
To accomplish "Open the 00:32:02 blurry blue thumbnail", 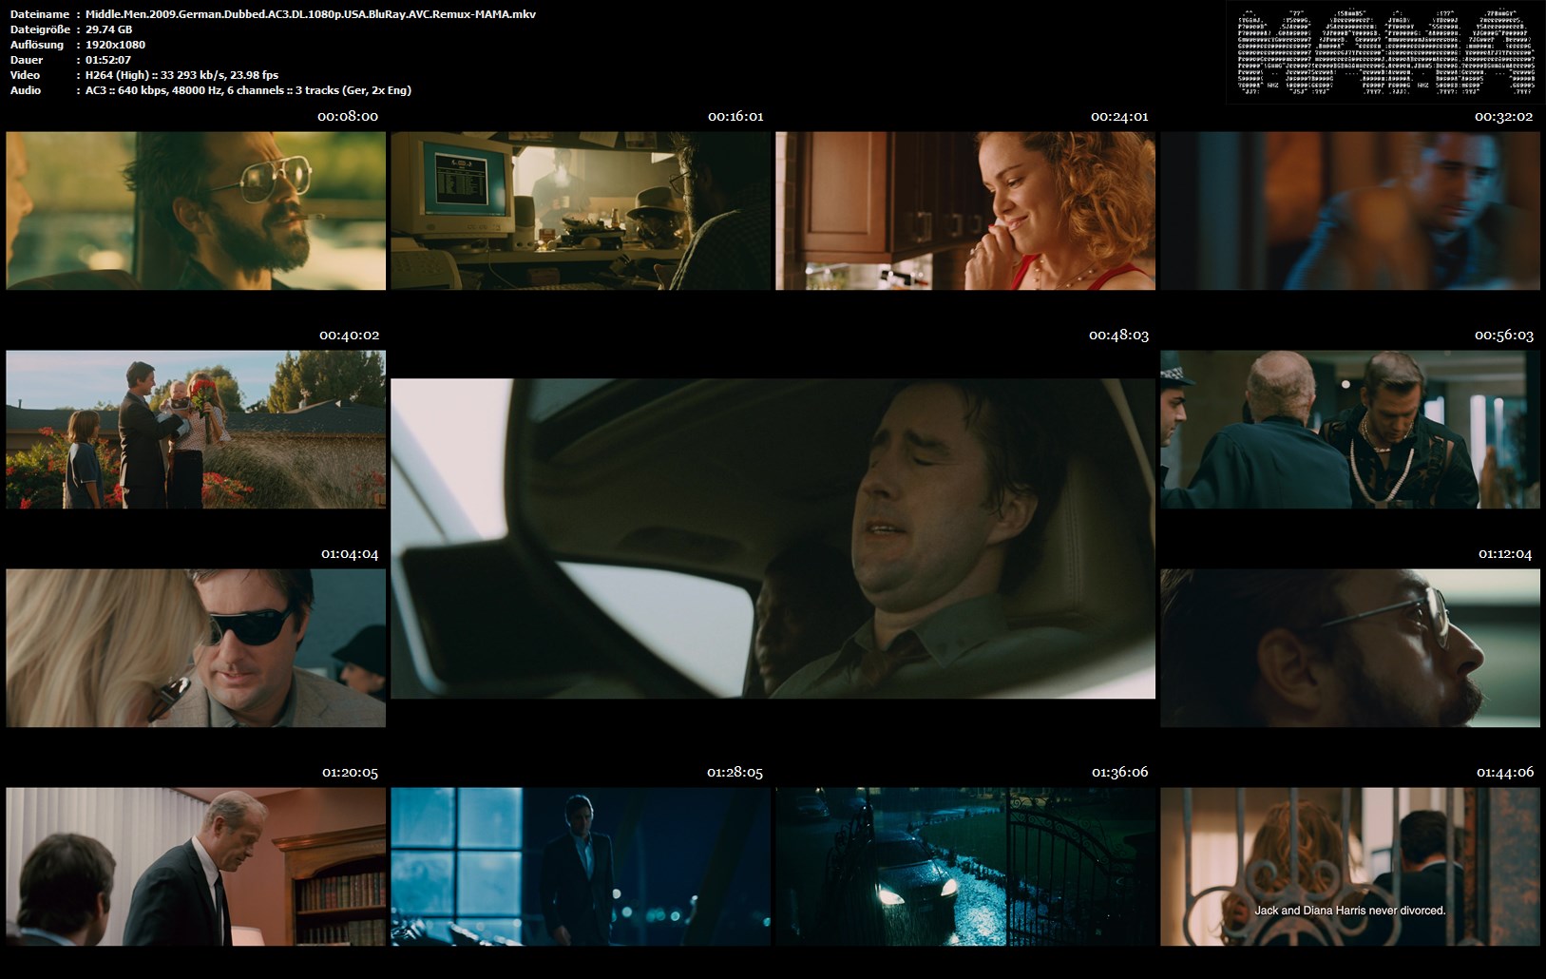I will point(1350,211).
